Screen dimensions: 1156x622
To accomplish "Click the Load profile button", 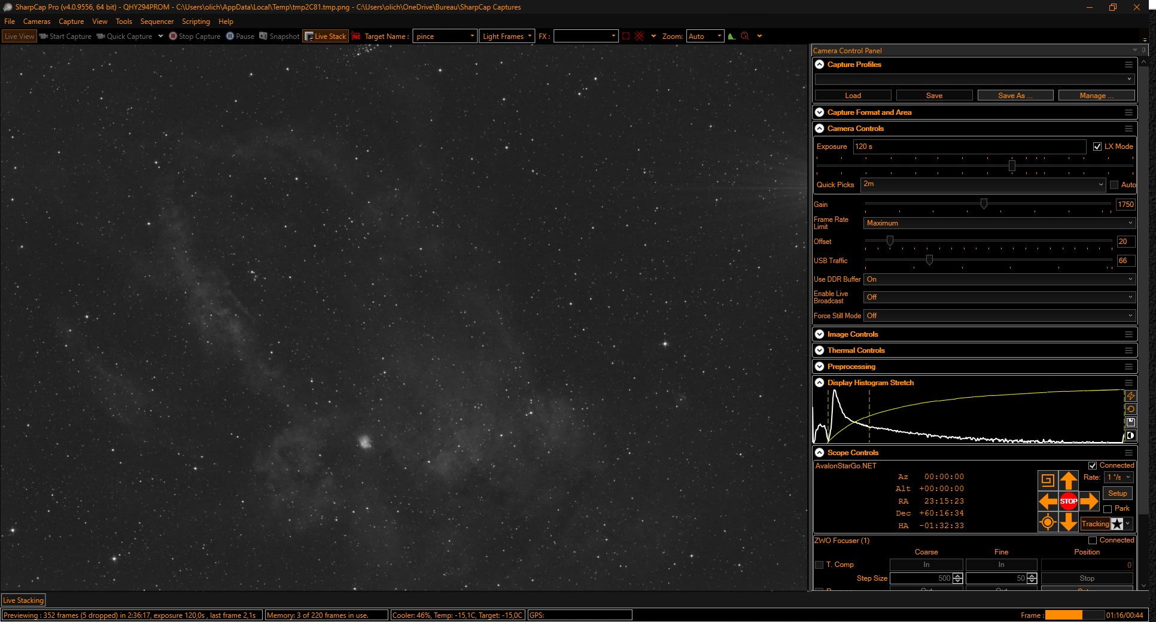I will [x=853, y=96].
